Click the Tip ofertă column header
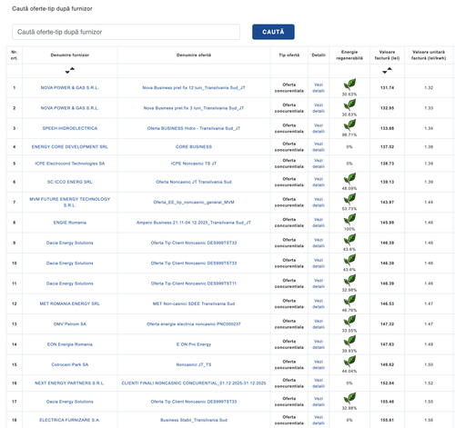This screenshot has height=428, width=455. [289, 55]
